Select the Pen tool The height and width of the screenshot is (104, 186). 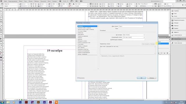point(1,26)
